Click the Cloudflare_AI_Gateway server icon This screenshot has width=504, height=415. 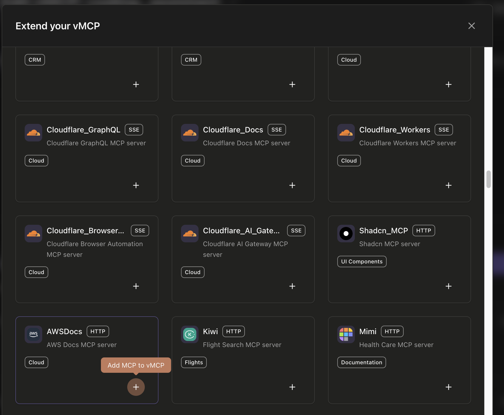click(x=189, y=234)
